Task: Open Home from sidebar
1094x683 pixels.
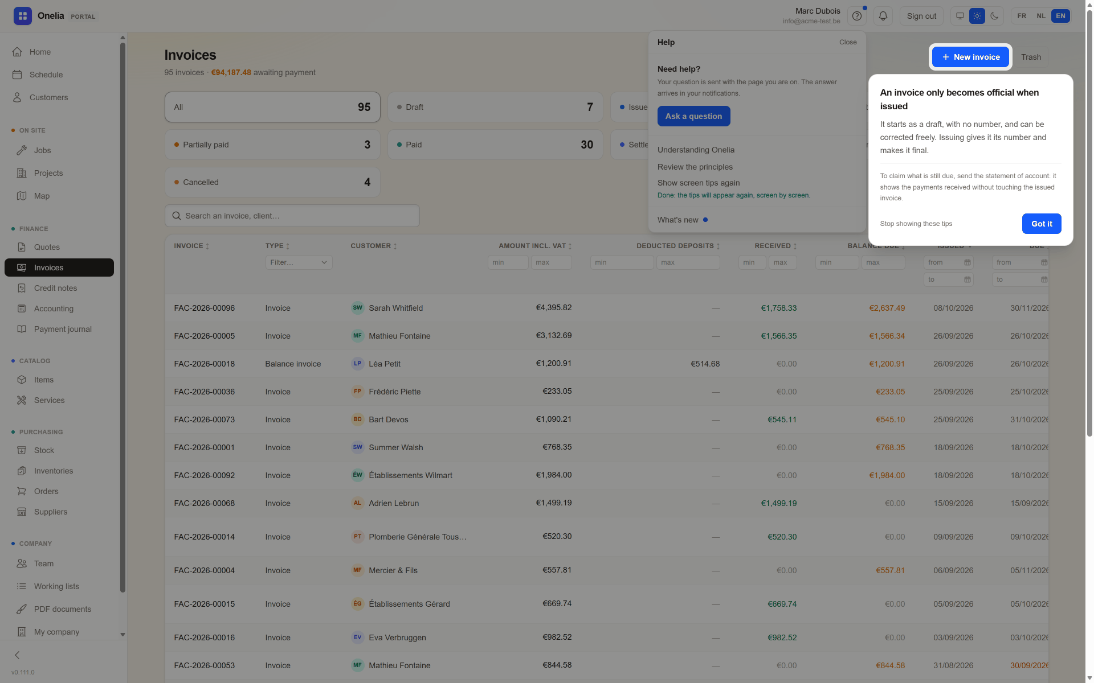Action: point(59,52)
